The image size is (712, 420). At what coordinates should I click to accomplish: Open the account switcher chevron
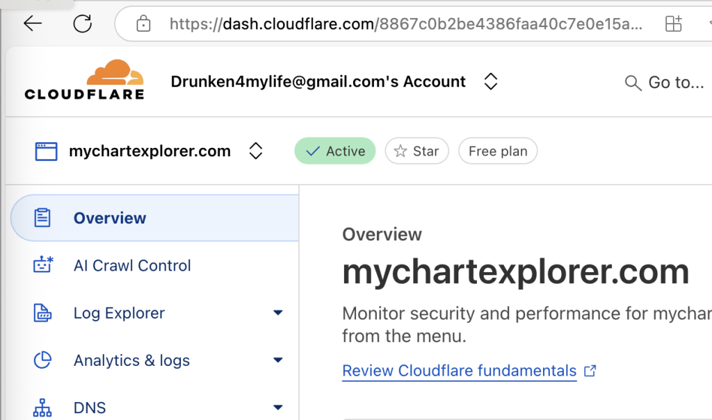[491, 82]
